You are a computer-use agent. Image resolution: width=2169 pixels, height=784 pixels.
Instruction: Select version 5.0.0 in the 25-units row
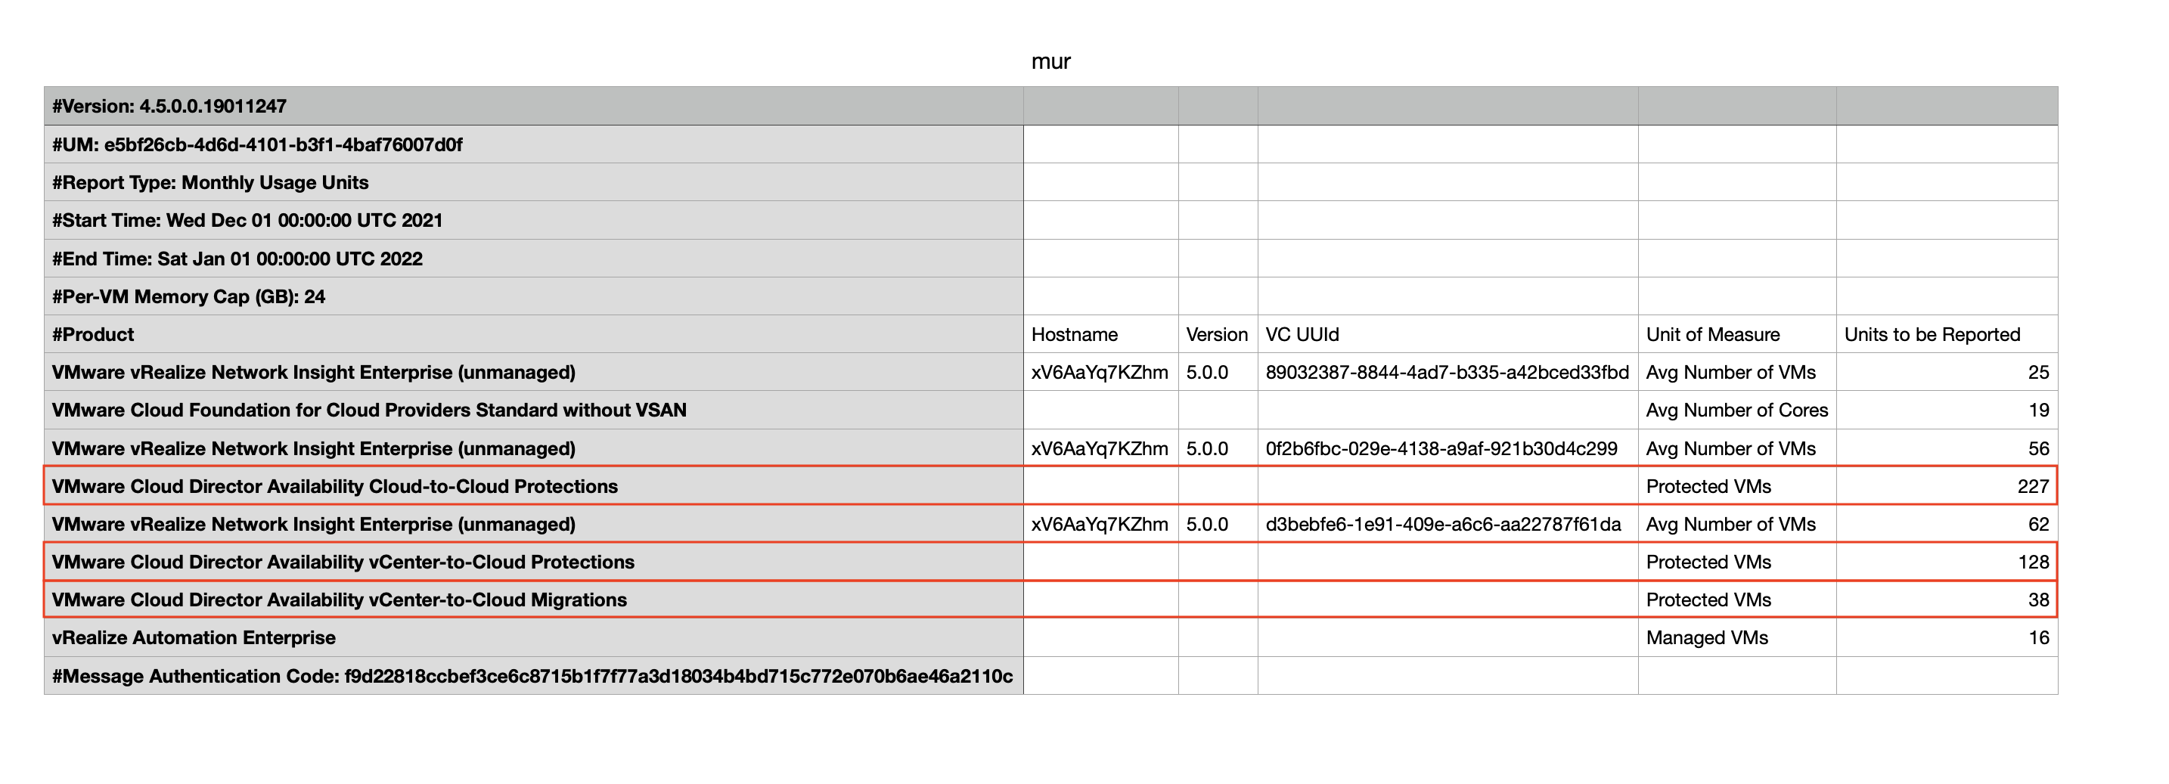point(1218,372)
